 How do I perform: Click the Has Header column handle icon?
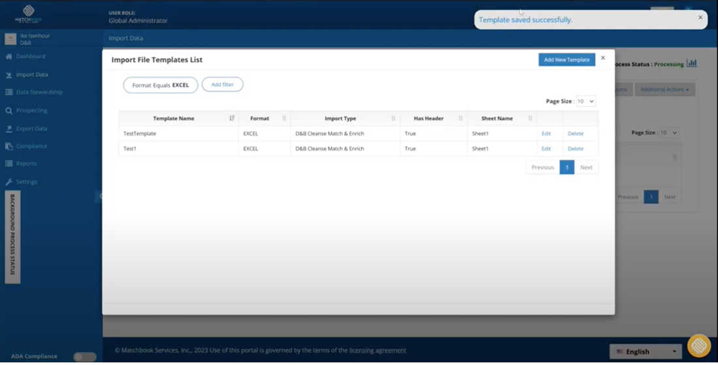tap(460, 118)
